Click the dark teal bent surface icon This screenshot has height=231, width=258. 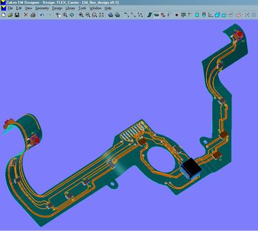(x=150, y=15)
